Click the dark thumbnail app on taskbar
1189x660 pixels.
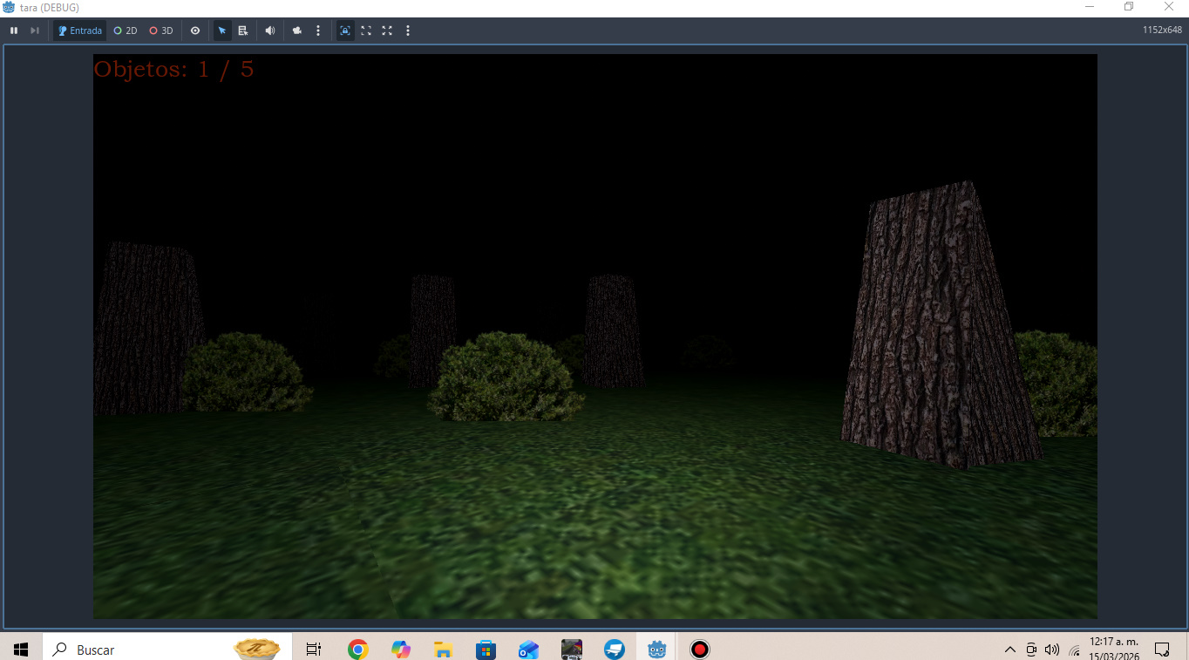[x=571, y=650]
